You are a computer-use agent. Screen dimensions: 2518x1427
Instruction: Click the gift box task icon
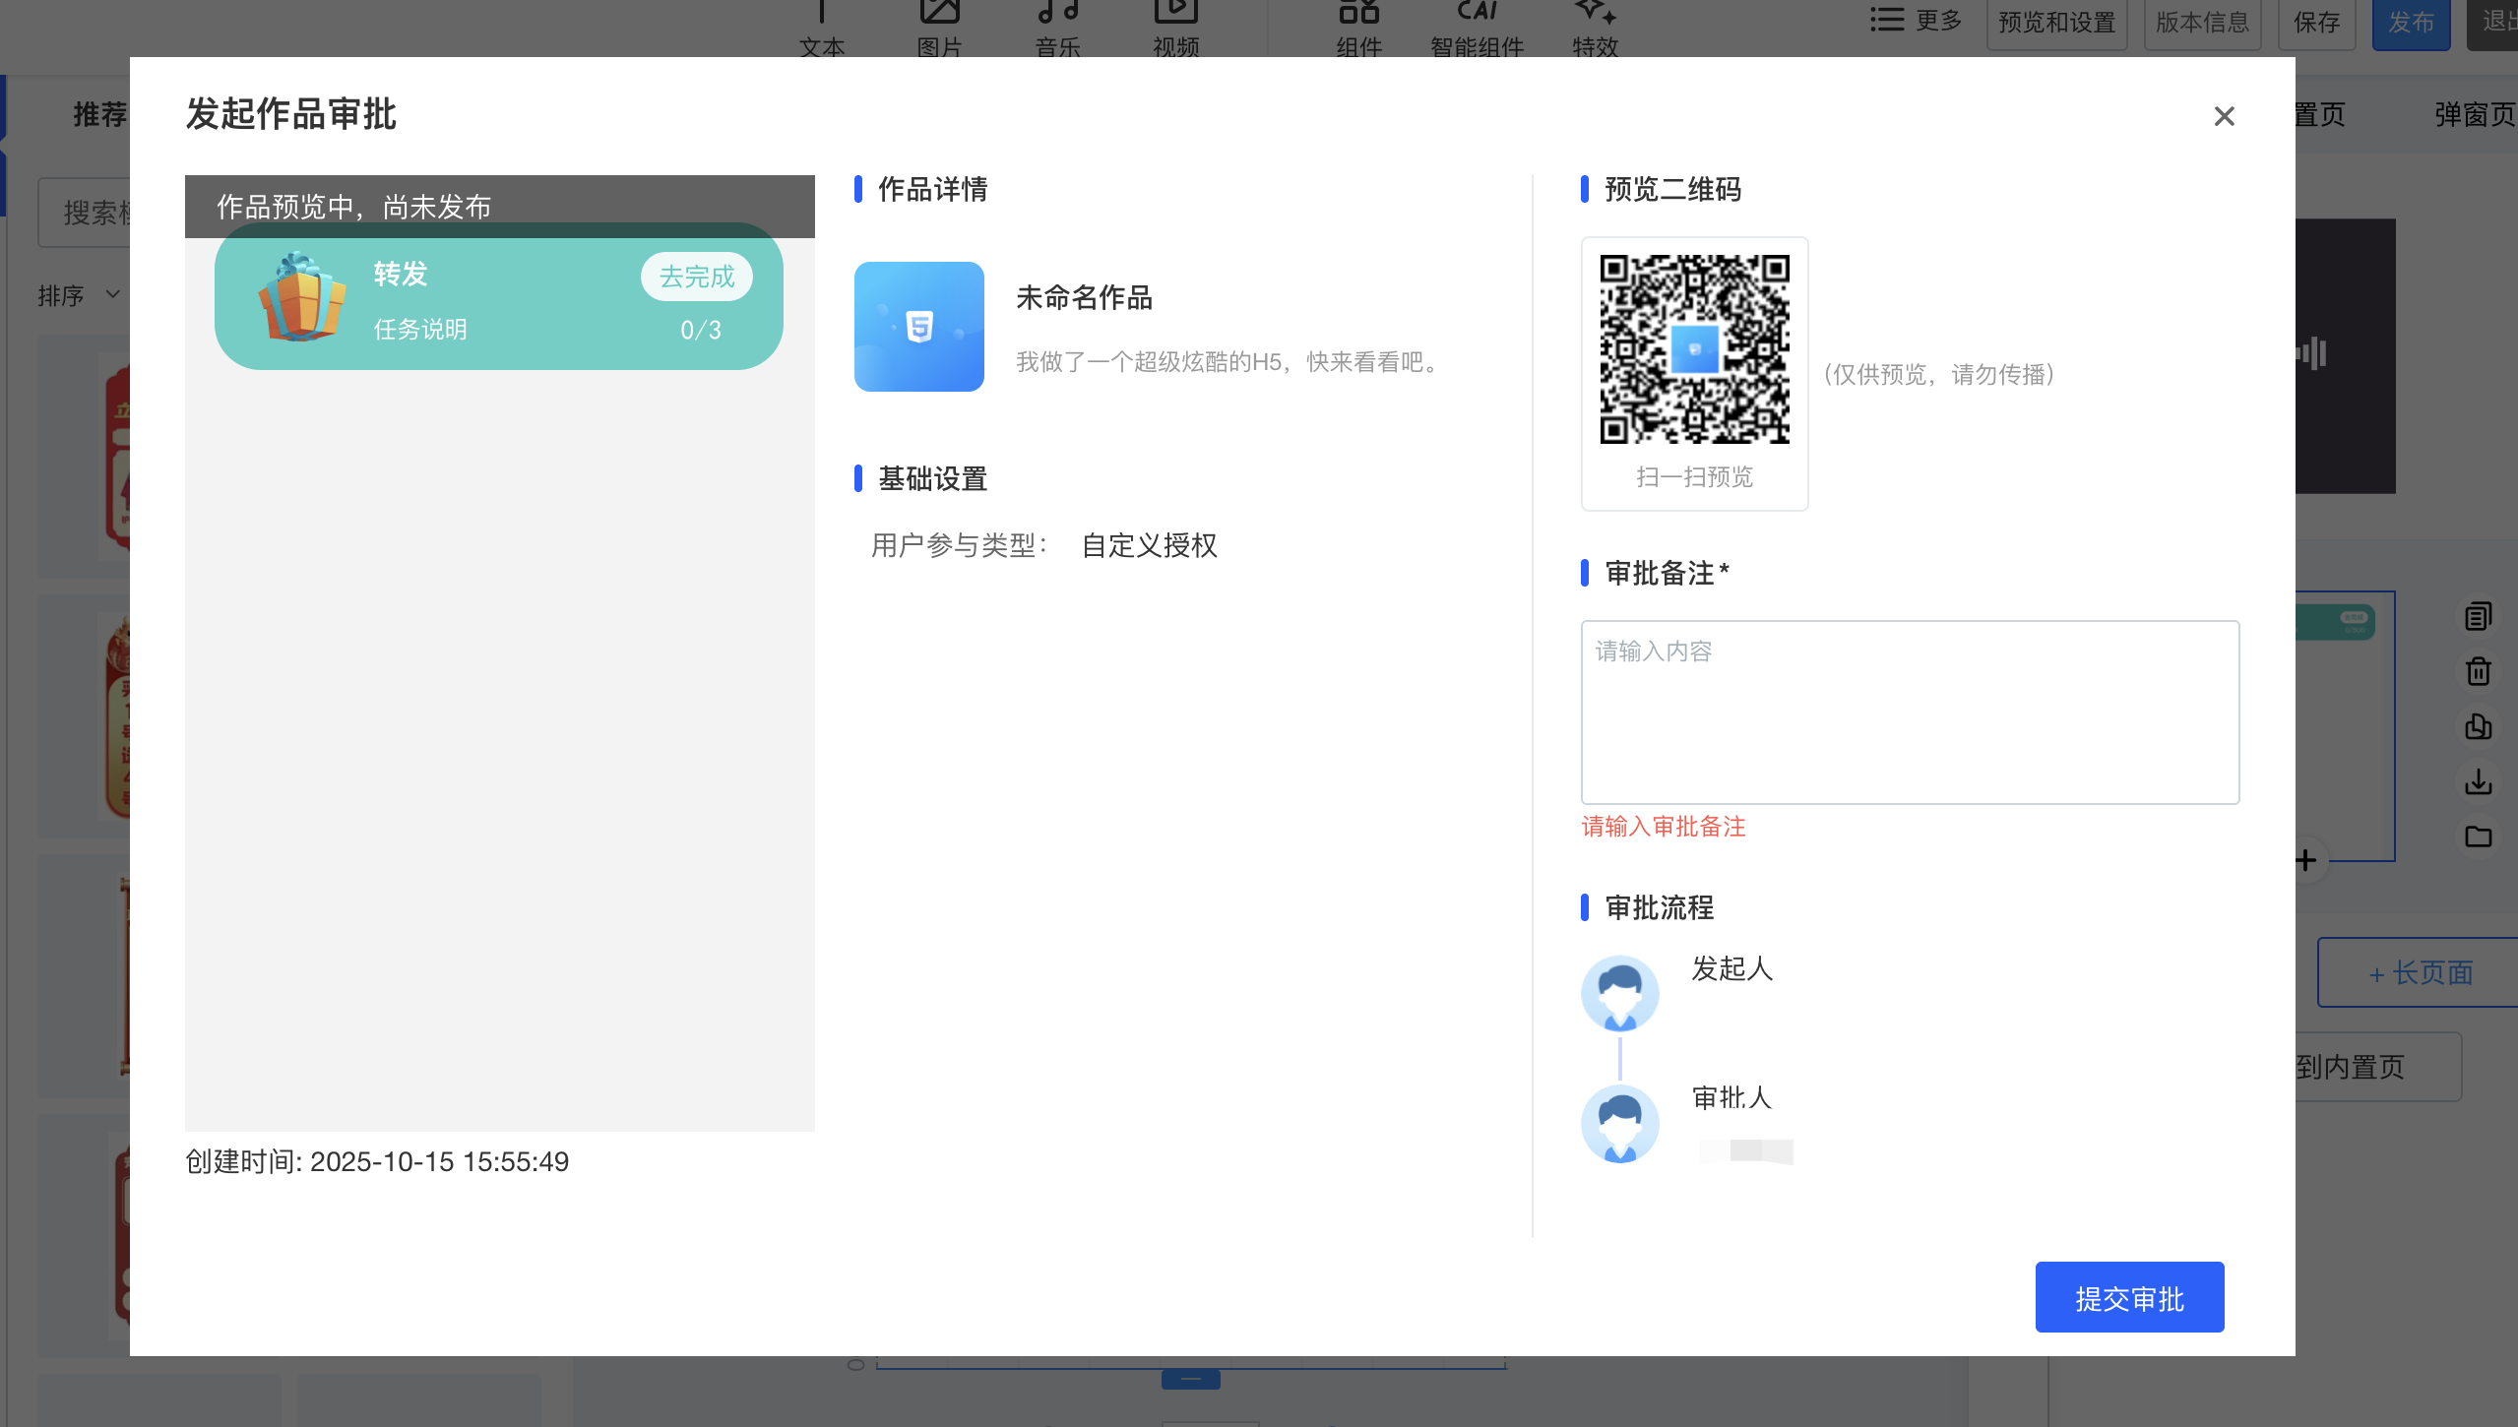pyautogui.click(x=301, y=297)
